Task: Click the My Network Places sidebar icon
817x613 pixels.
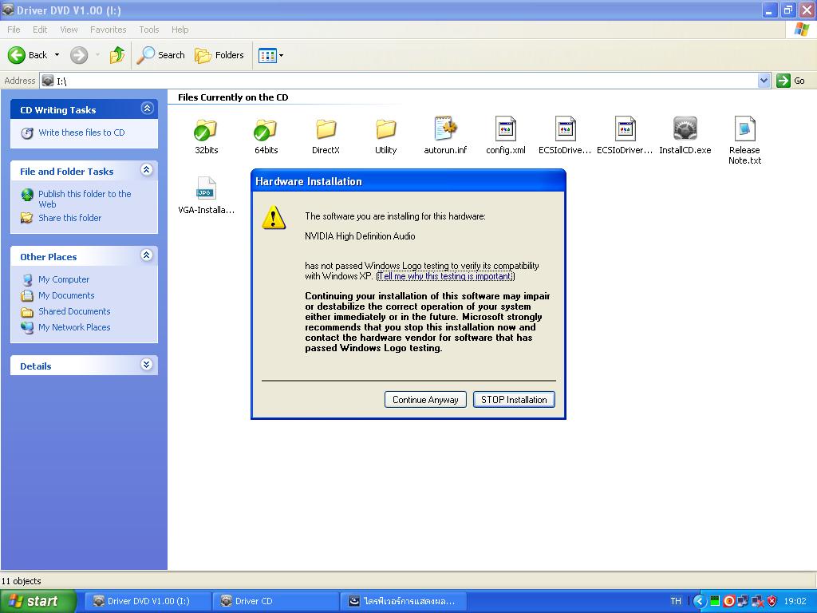Action: click(27, 327)
